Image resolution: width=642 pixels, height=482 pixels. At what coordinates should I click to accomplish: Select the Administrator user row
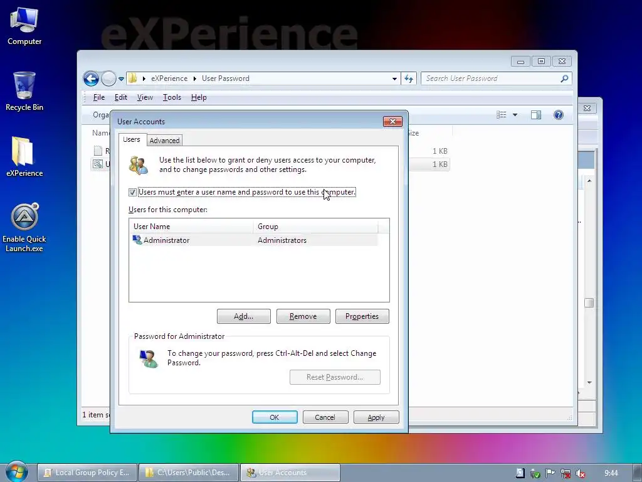point(253,240)
